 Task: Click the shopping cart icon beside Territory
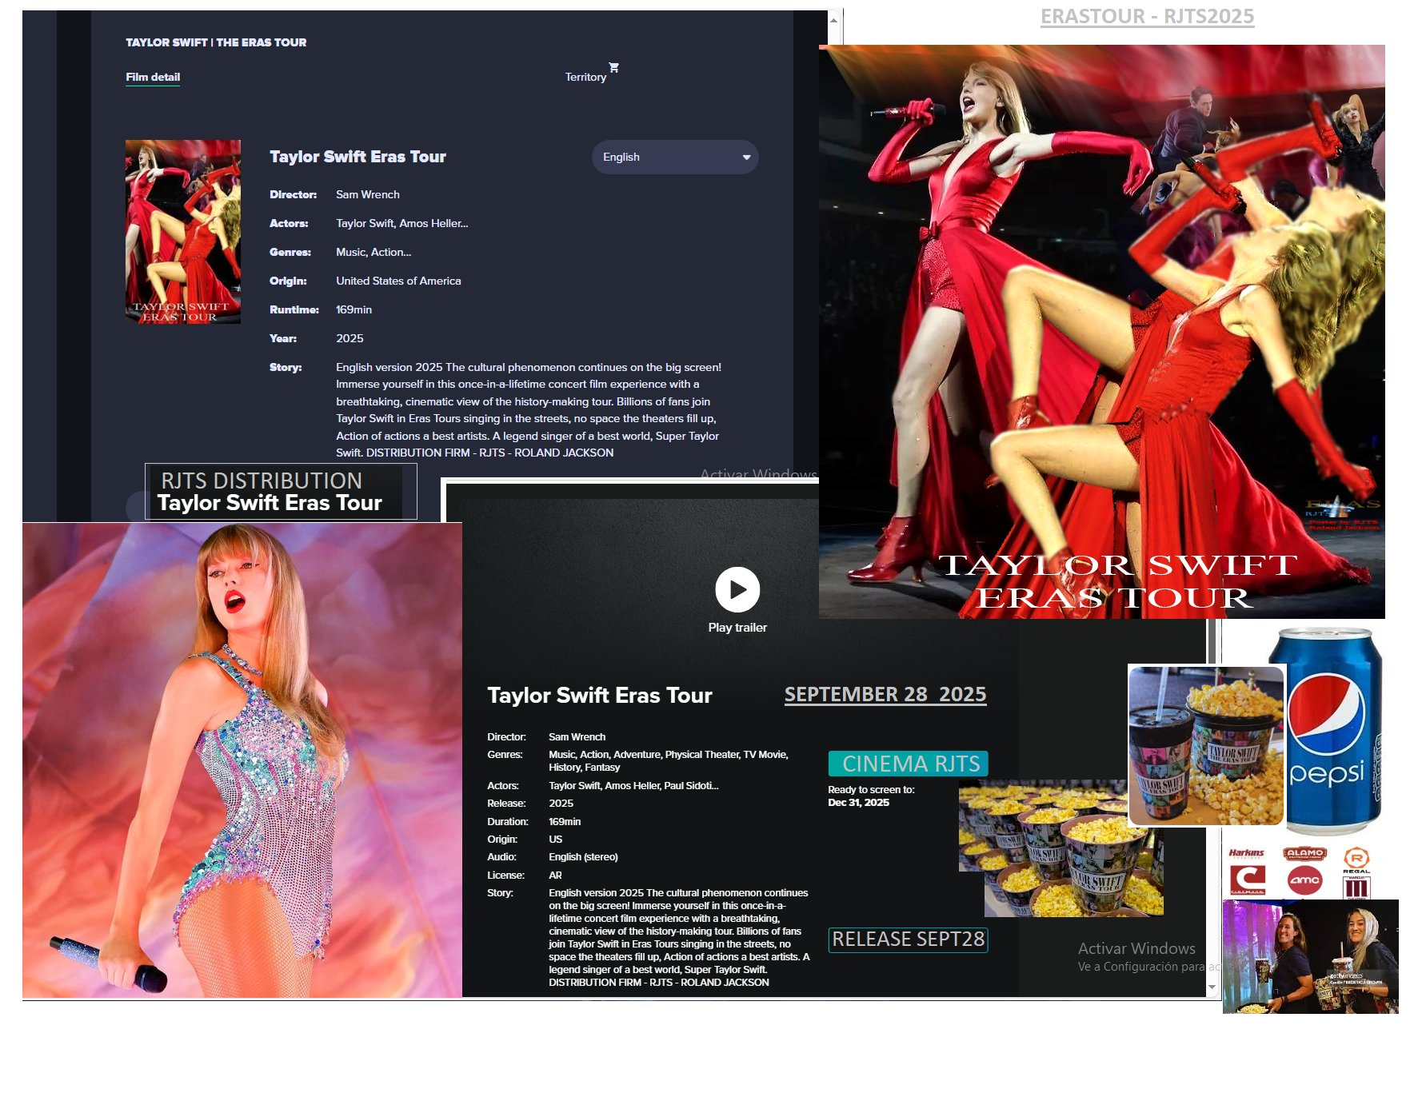coord(613,67)
